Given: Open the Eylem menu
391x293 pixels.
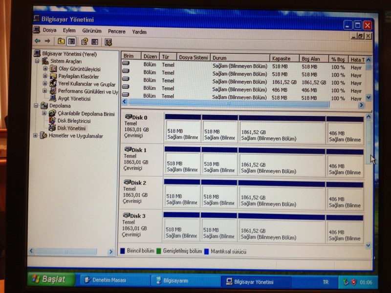Looking at the screenshot, I should pos(69,30).
